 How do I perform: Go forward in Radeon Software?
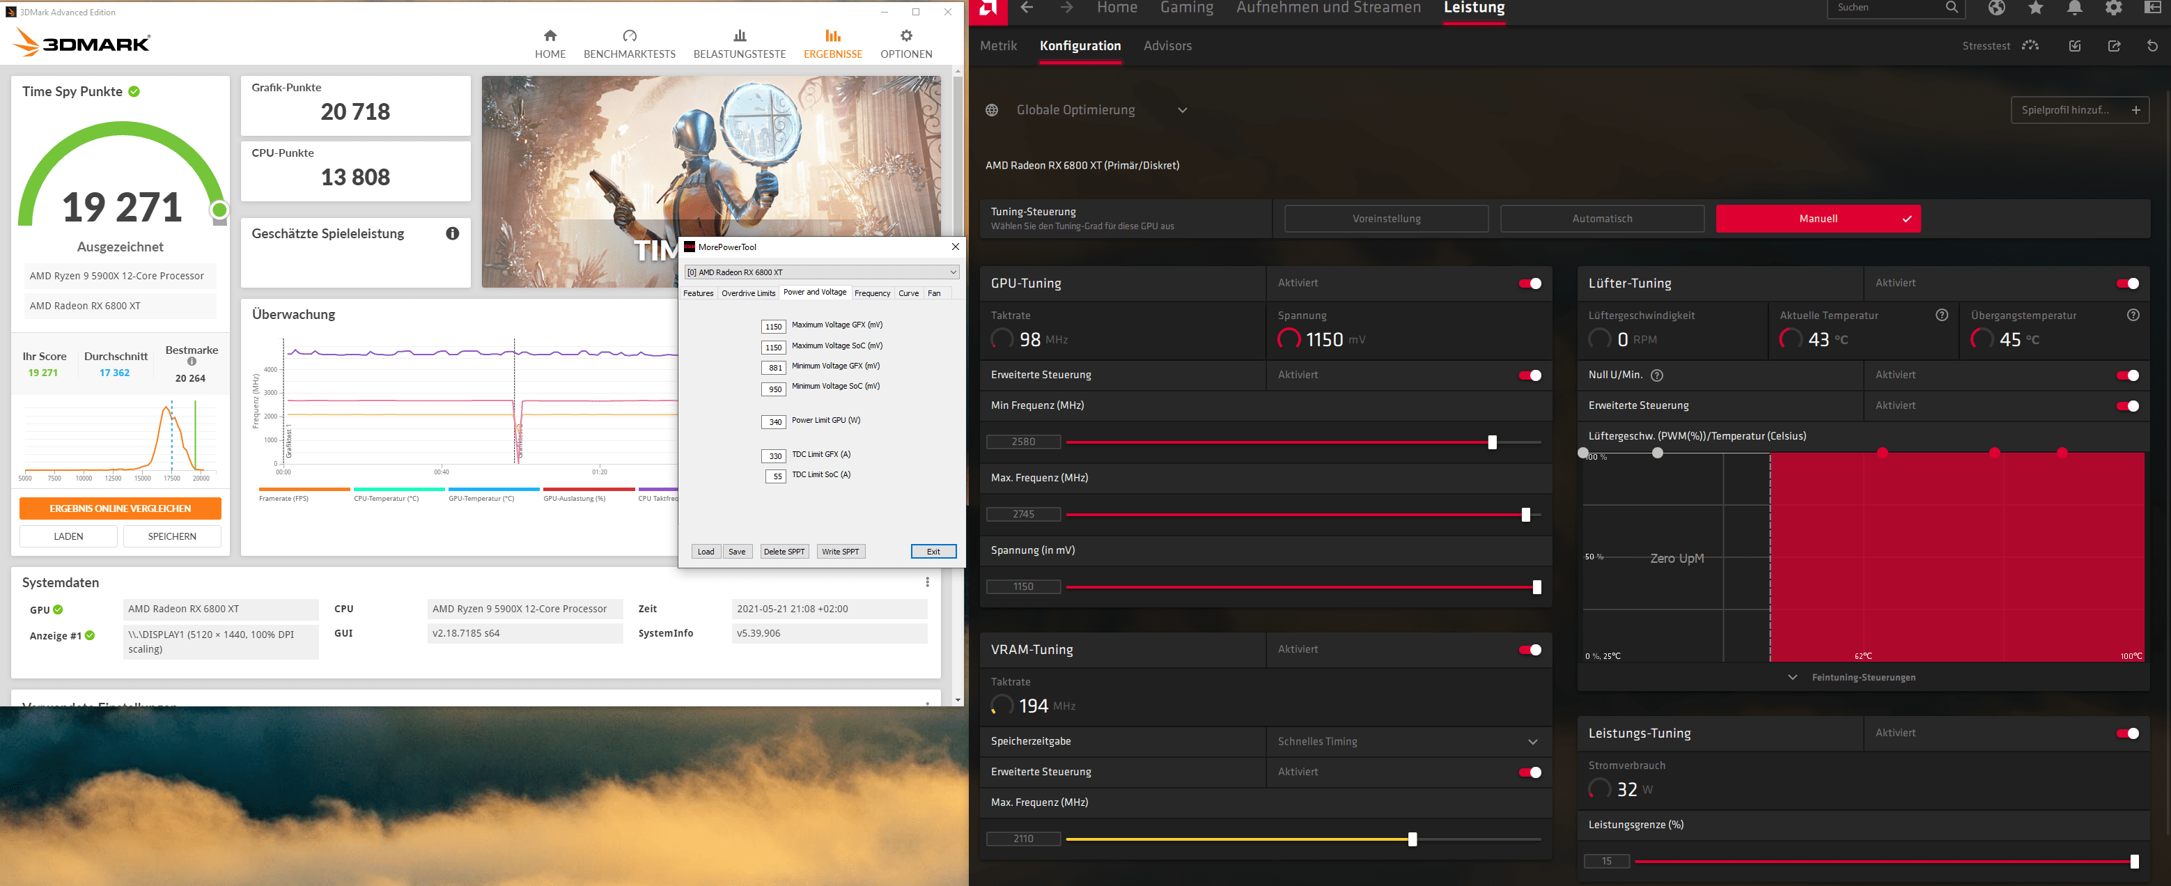(x=1067, y=8)
